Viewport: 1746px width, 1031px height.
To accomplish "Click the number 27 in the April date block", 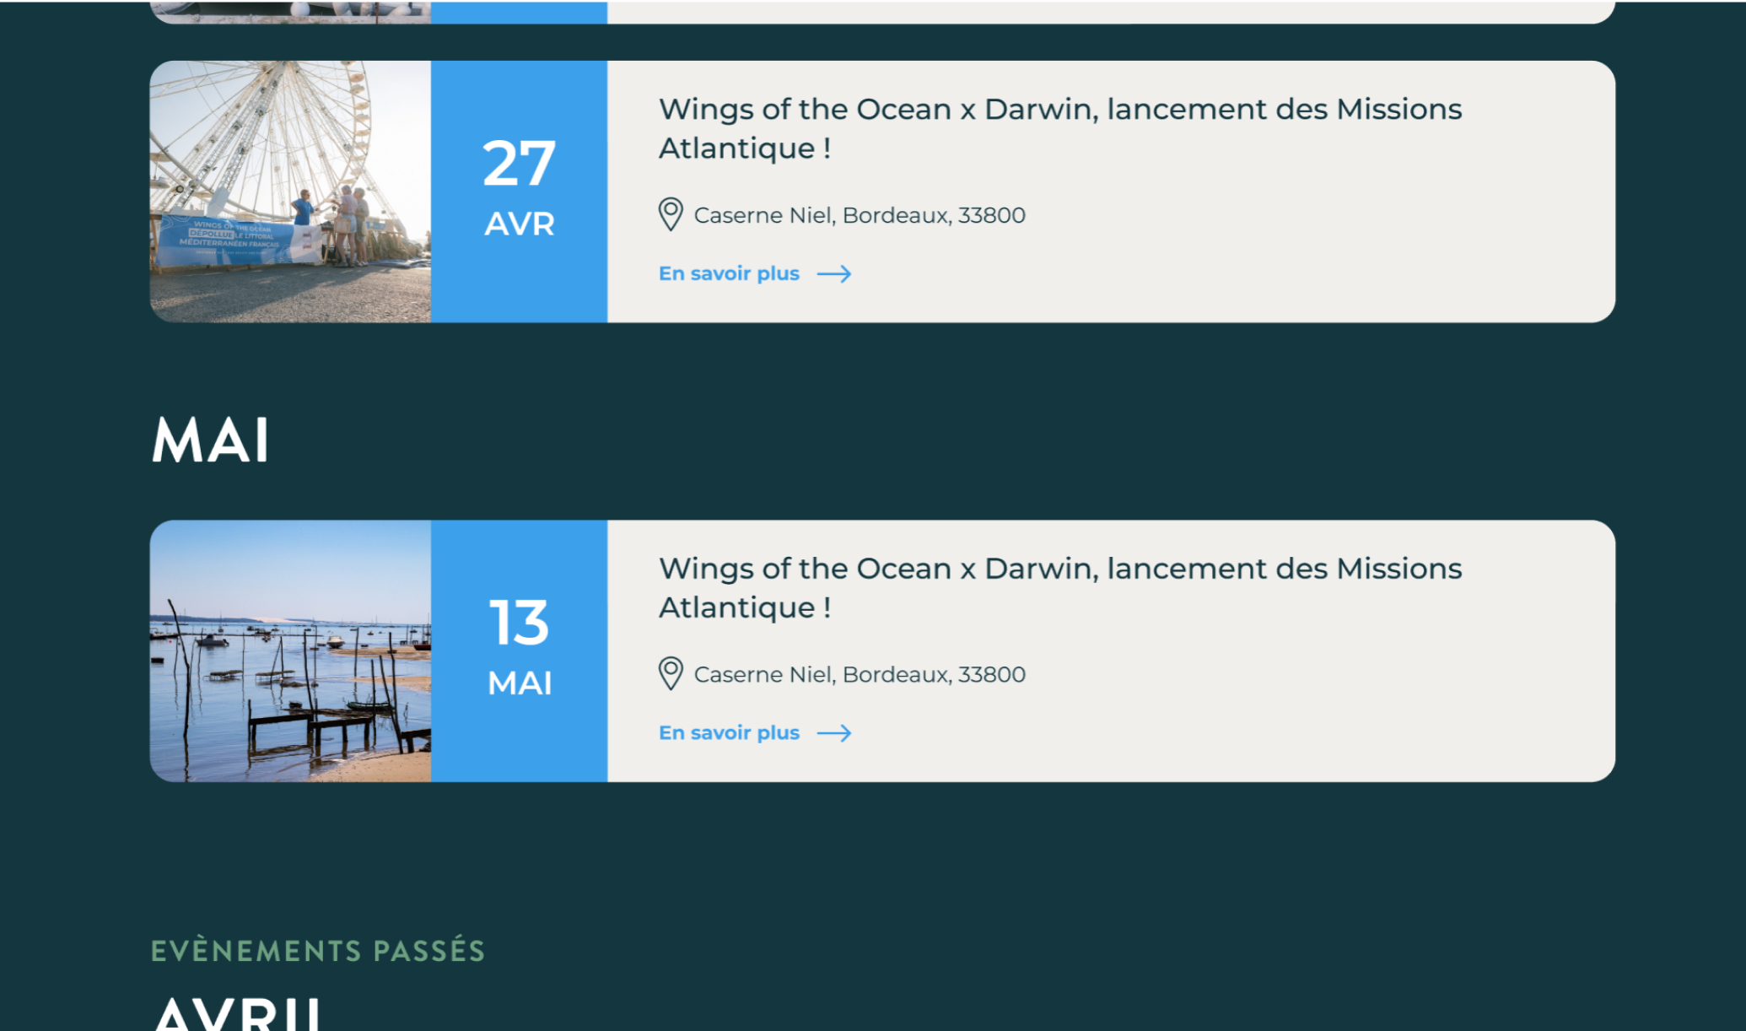I will [519, 164].
